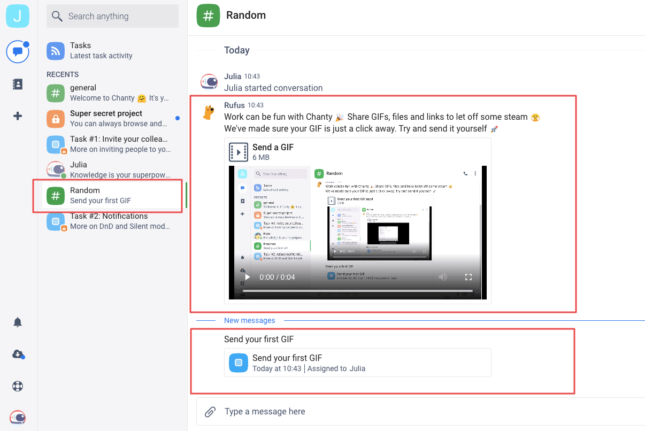This screenshot has width=645, height=431.
Task: Open the general channel conversation
Action: coord(112,93)
